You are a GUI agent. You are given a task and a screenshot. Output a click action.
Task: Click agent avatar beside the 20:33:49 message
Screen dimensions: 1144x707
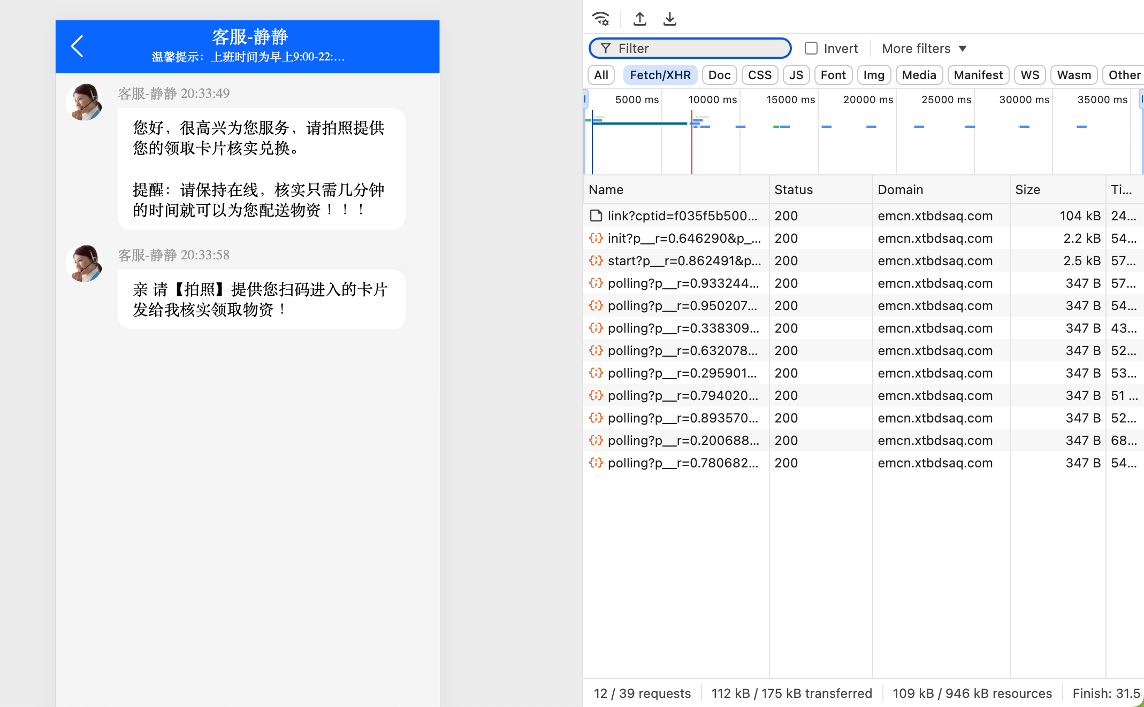click(x=85, y=102)
